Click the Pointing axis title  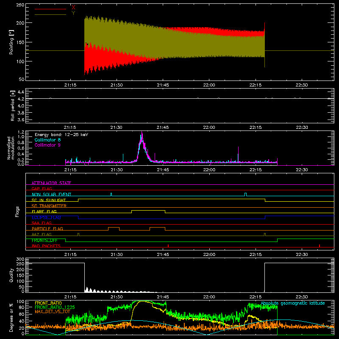(x=11, y=42)
